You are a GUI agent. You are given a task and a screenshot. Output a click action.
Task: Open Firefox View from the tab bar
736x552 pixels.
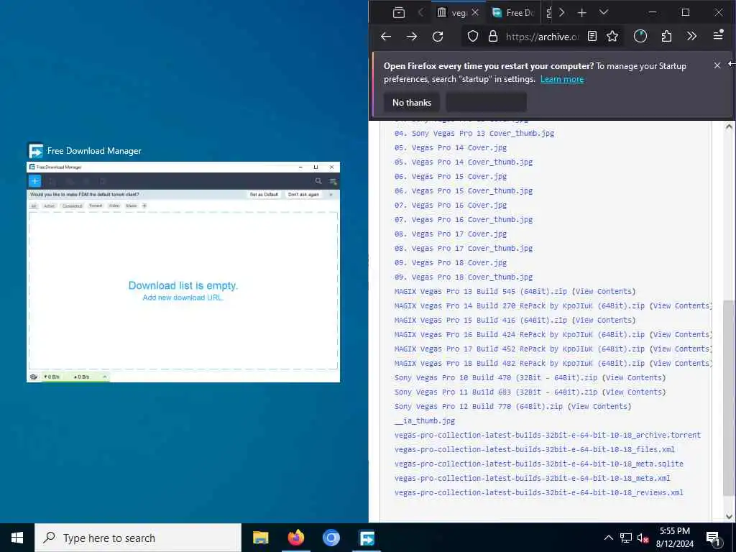[x=398, y=13]
